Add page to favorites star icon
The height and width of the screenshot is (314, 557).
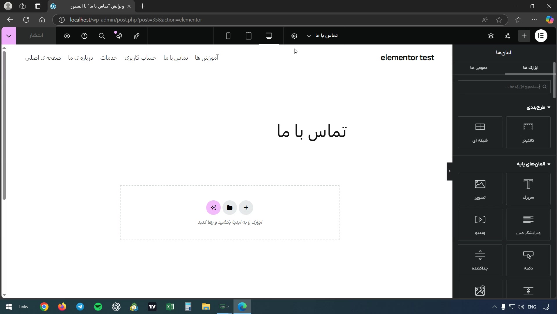499,20
